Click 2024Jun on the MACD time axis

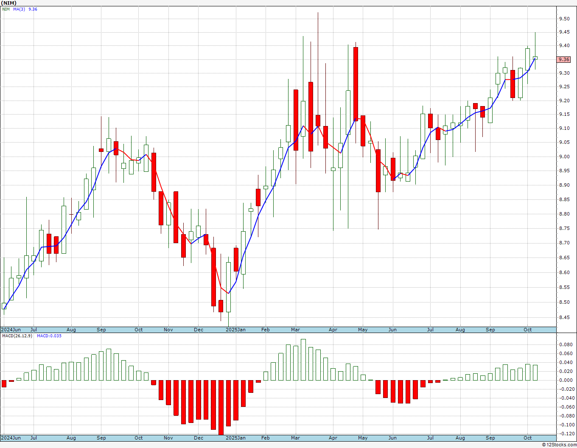click(11, 438)
